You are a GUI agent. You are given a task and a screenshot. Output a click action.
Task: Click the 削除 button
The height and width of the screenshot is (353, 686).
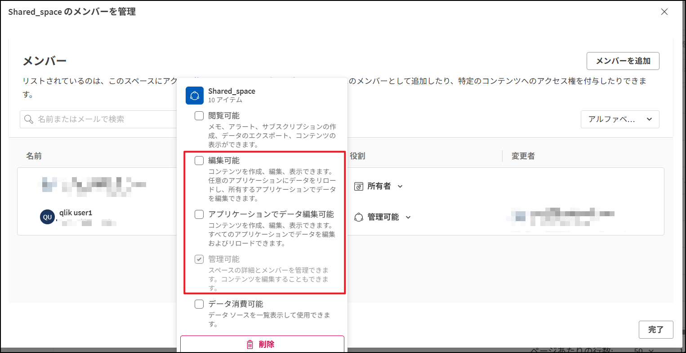[262, 344]
